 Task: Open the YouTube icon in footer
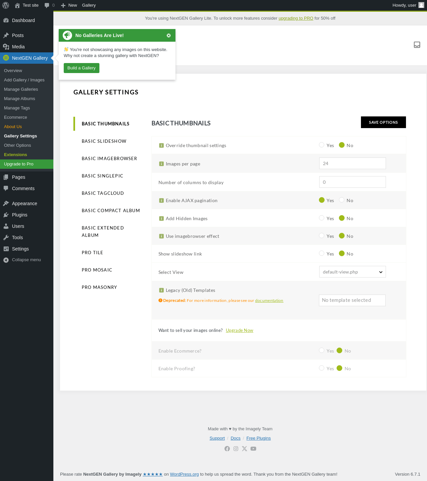pos(254,449)
